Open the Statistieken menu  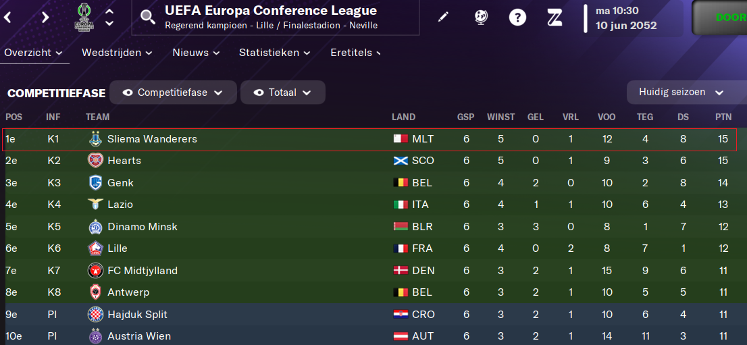click(274, 53)
